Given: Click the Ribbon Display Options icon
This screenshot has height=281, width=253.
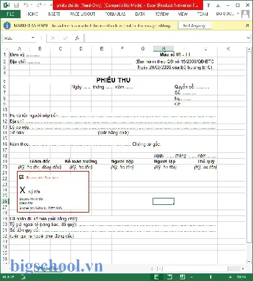Looking at the screenshot, I should (218, 5).
